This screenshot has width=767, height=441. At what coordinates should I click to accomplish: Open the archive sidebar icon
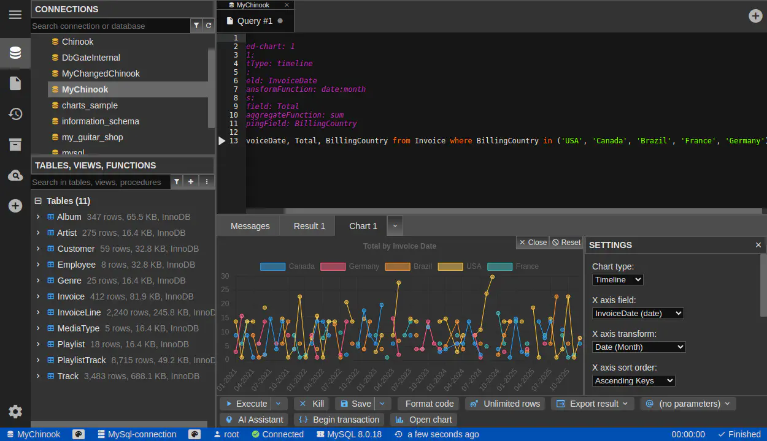[x=15, y=145]
